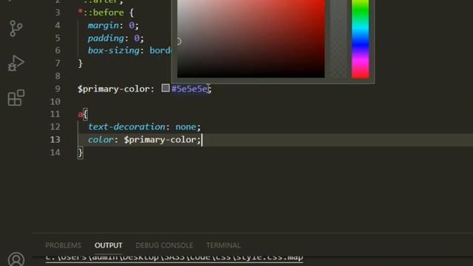Switch to the OUTPUT tab
Viewport: 473px width, 266px height.
109,245
